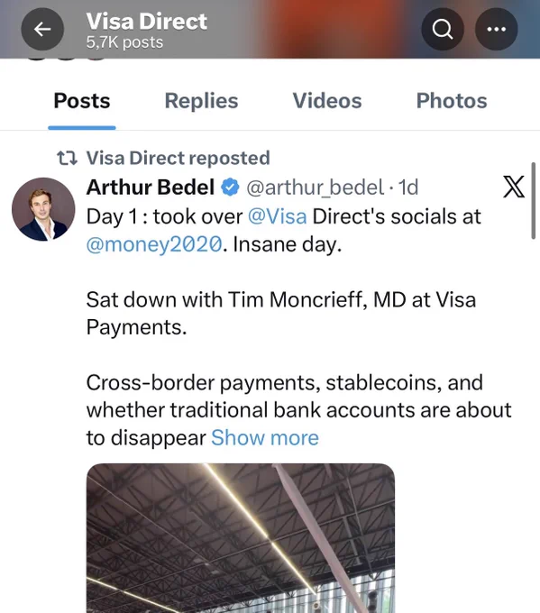The height and width of the screenshot is (613, 540).
Task: Open the post's ceiling photo thumbnail
Action: point(241,538)
